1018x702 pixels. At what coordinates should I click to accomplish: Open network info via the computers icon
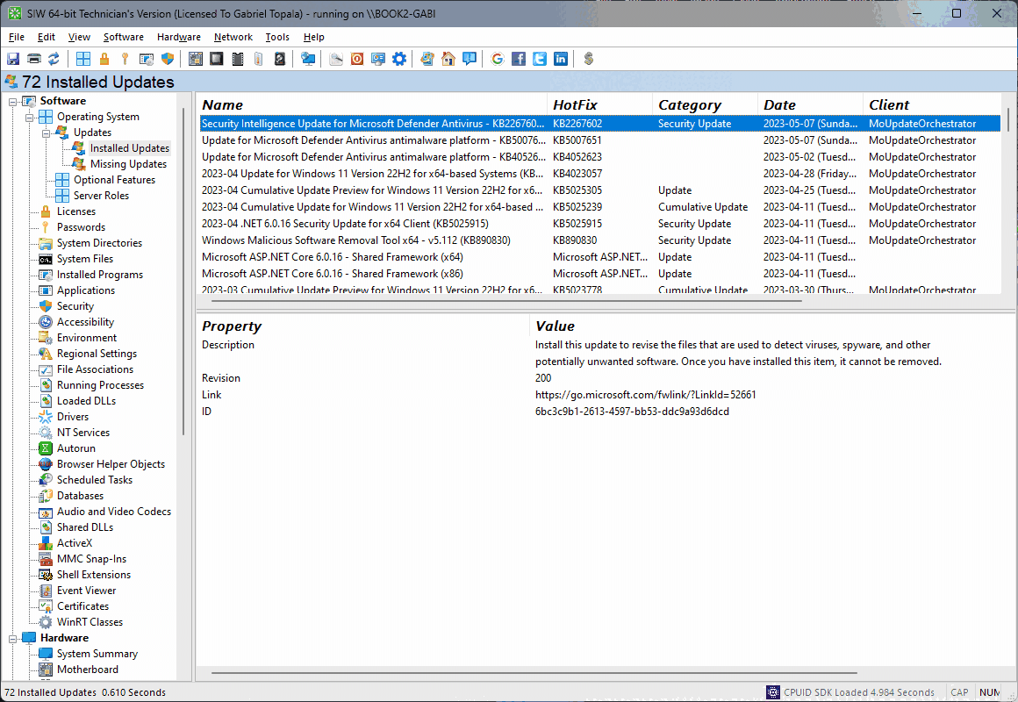(x=309, y=59)
